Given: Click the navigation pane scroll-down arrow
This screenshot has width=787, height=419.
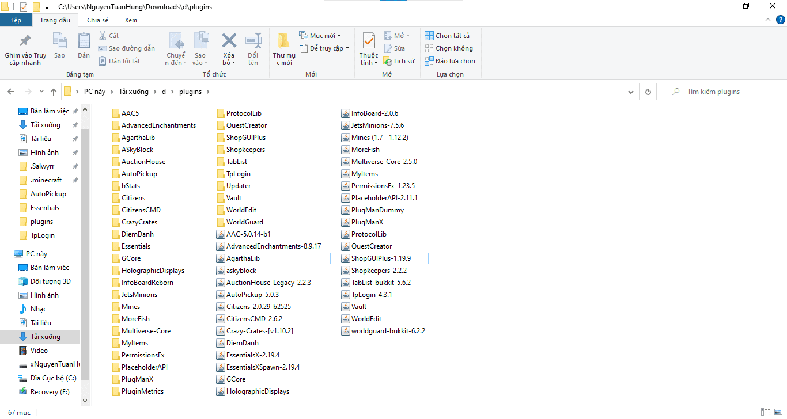Looking at the screenshot, I should [85, 401].
